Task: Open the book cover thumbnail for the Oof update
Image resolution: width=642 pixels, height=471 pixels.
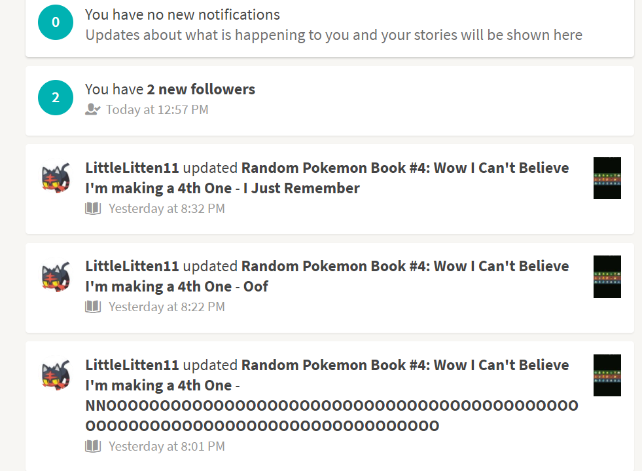Action: coord(607,276)
